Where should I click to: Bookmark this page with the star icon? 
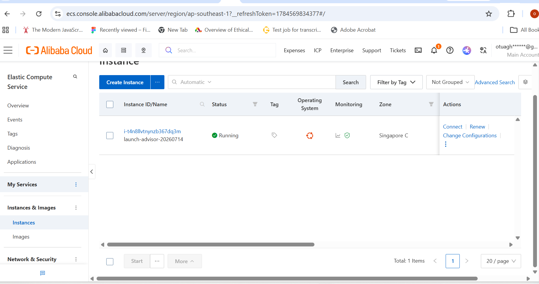tap(489, 14)
